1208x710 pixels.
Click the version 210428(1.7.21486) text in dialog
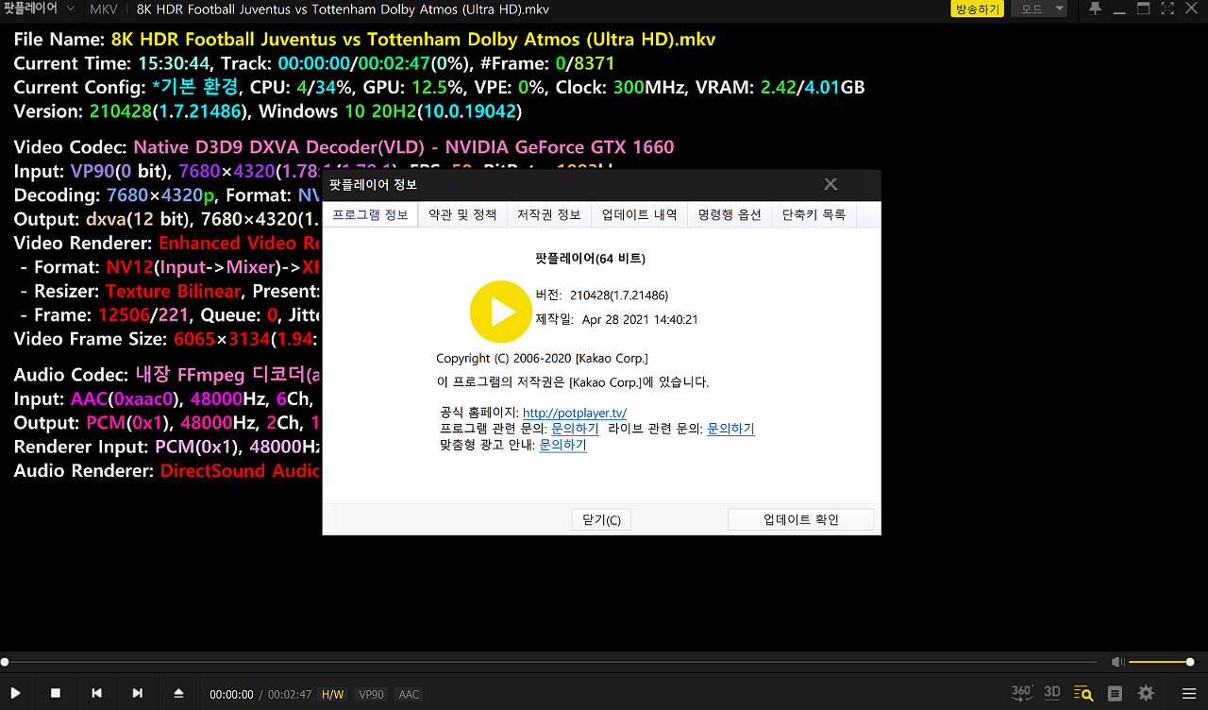click(619, 296)
